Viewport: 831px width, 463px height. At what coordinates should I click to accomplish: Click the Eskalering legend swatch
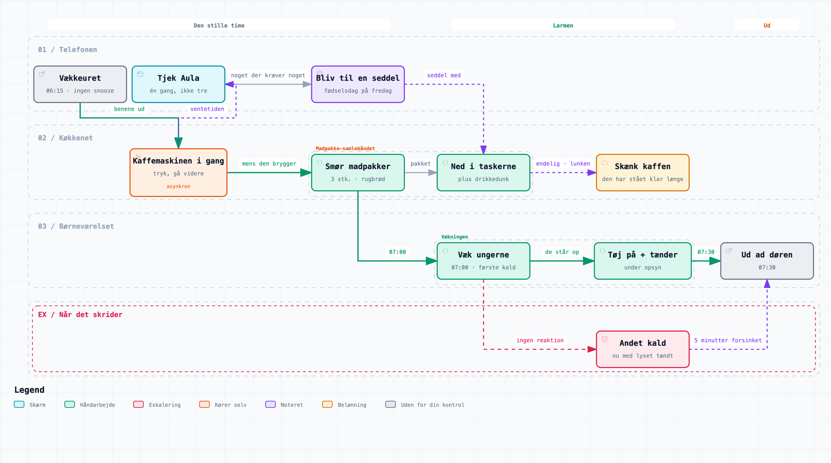138,405
